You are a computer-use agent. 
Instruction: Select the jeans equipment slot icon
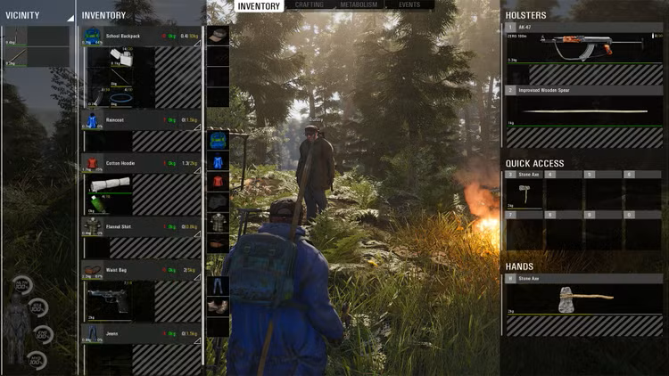point(219,286)
